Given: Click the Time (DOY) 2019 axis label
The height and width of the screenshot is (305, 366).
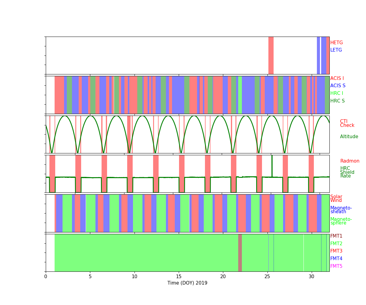Looking at the screenshot, I should pos(187,283).
